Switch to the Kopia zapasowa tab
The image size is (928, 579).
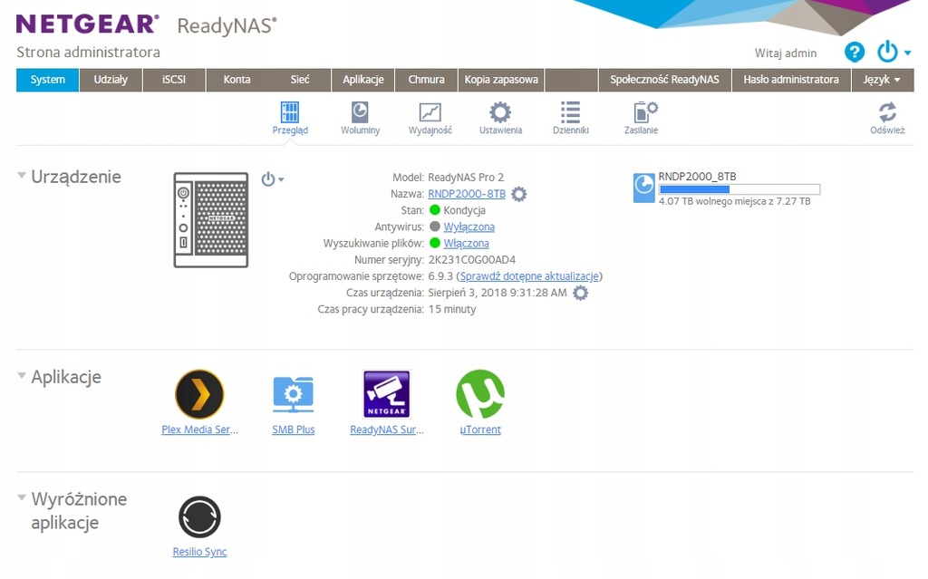point(501,80)
